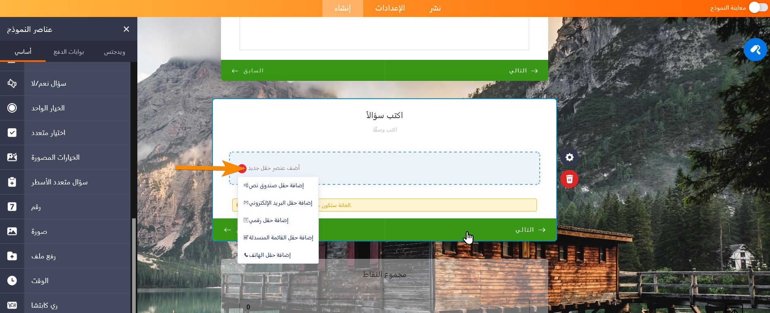Image resolution: width=770 pixels, height=313 pixels.
Task: Open the الإعدادات tab
Action: click(x=390, y=8)
